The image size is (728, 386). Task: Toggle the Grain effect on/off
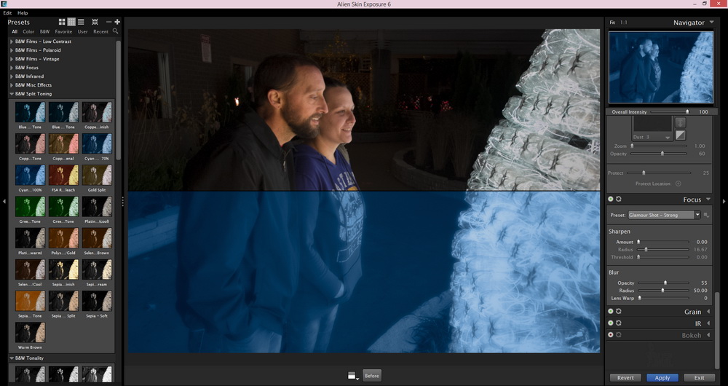point(611,312)
